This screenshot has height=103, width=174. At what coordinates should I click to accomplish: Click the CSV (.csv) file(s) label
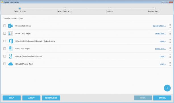pos(22,49)
